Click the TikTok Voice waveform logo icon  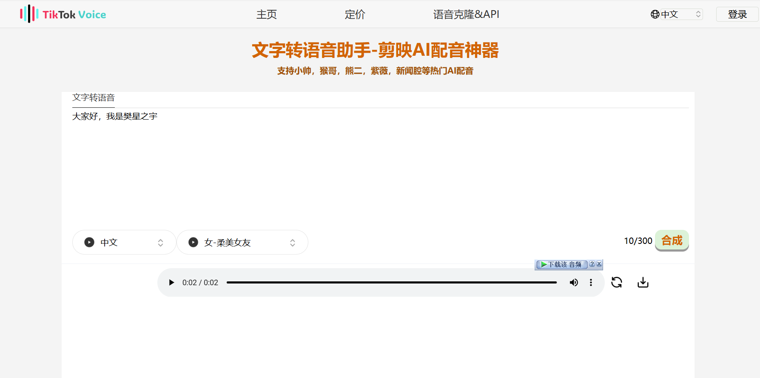[x=29, y=14]
